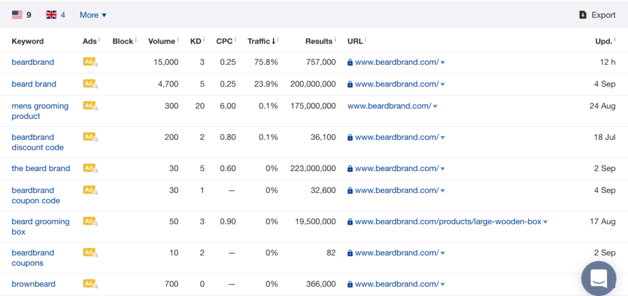628x296 pixels.
Task: Click the lock icon in the beard brand URL
Action: (x=350, y=169)
